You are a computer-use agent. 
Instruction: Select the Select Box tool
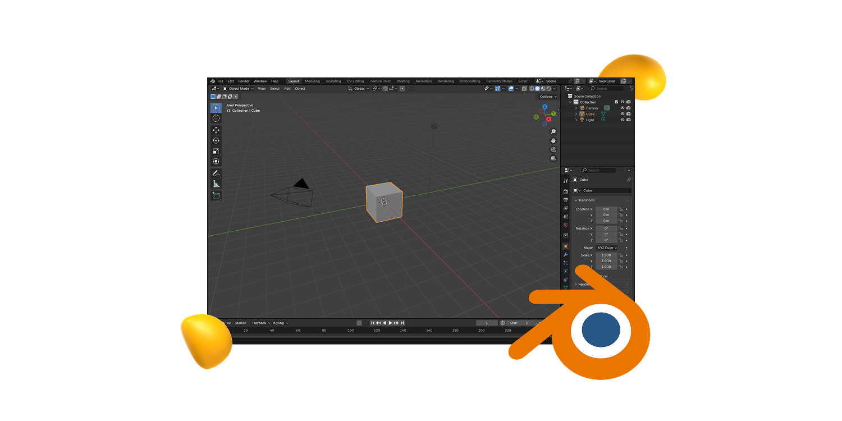click(x=216, y=108)
